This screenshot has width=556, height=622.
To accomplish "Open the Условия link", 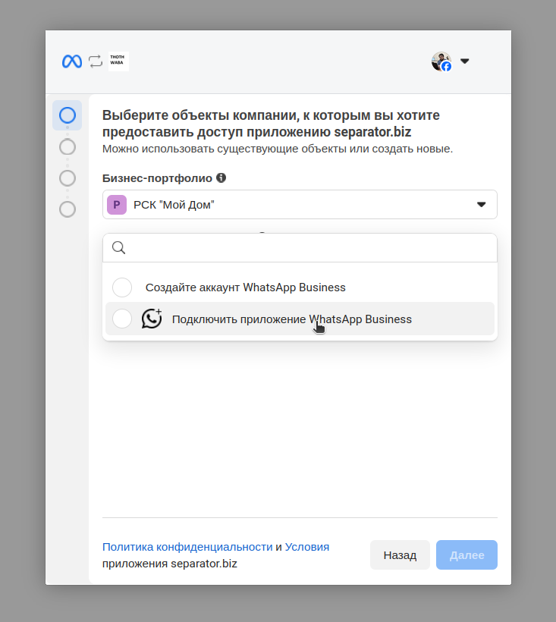I will [x=307, y=547].
